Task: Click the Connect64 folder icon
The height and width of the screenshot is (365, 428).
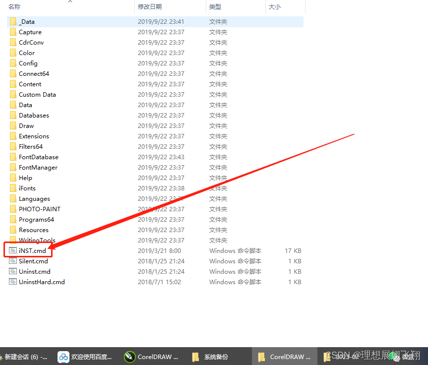Action: (x=13, y=74)
